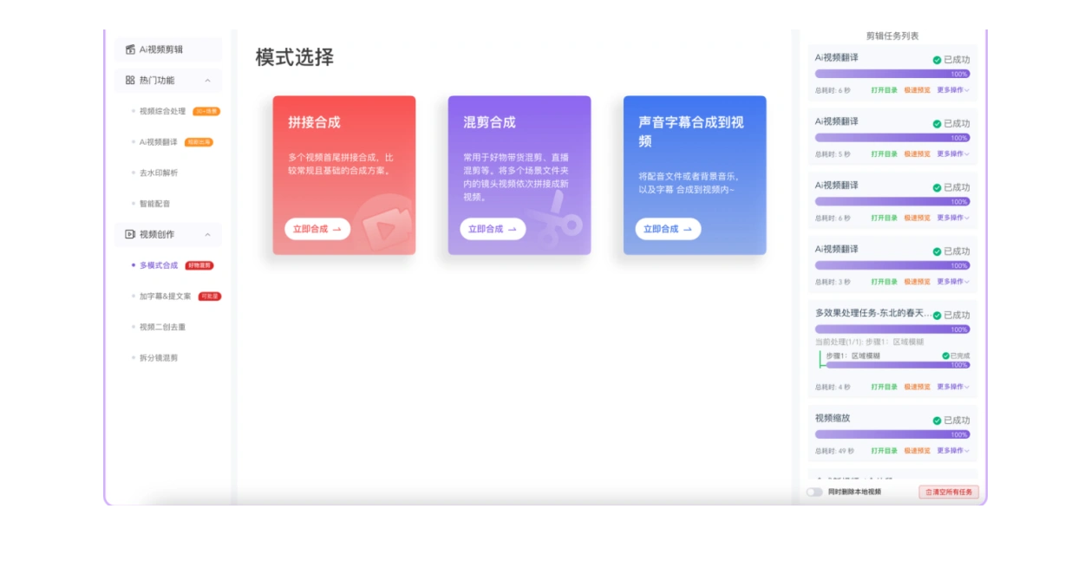Click the 清空所有任务 button
The height and width of the screenshot is (587, 1091).
[949, 492]
